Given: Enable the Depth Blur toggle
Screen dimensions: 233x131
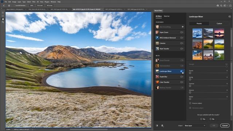Looking at the screenshot, I should pyautogui.click(x=182, y=77).
